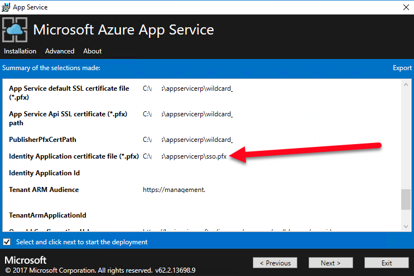This screenshot has height=276, width=414.
Task: Click the Summary of the selections heading
Action: (x=51, y=68)
